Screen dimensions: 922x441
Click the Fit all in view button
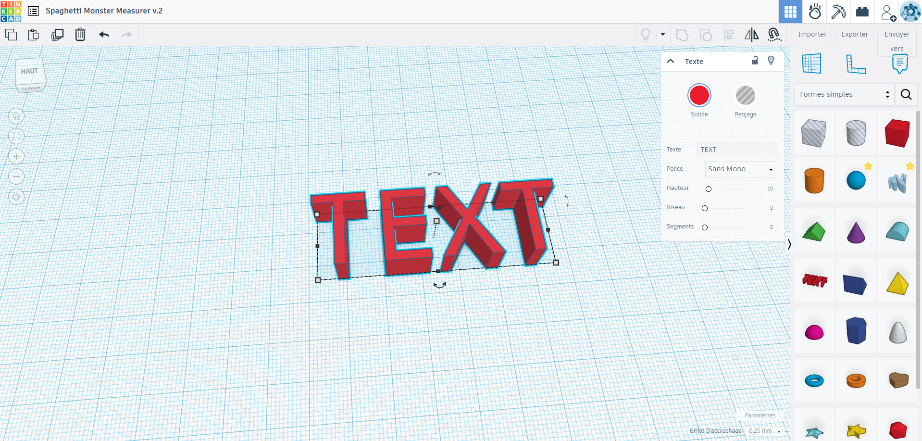[16, 136]
